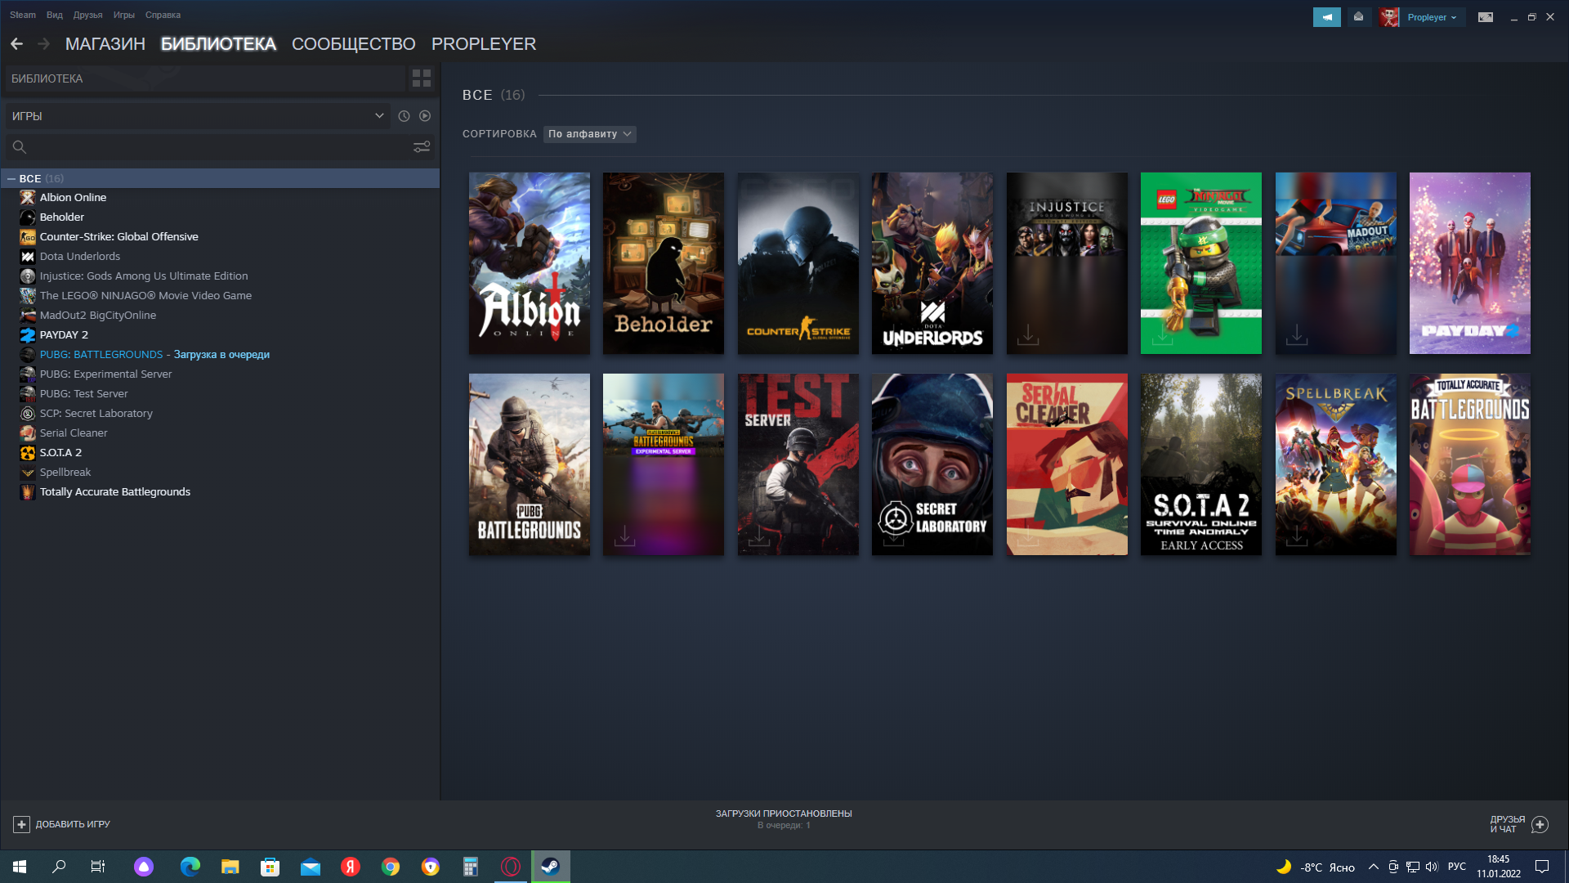Open Spellbreak cover thumbnail
Screen dimensions: 1569x883
tap(1336, 464)
